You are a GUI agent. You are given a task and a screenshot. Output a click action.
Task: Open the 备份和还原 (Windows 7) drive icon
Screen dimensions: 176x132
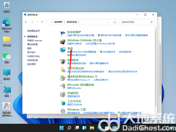pyautogui.click(x=63, y=78)
